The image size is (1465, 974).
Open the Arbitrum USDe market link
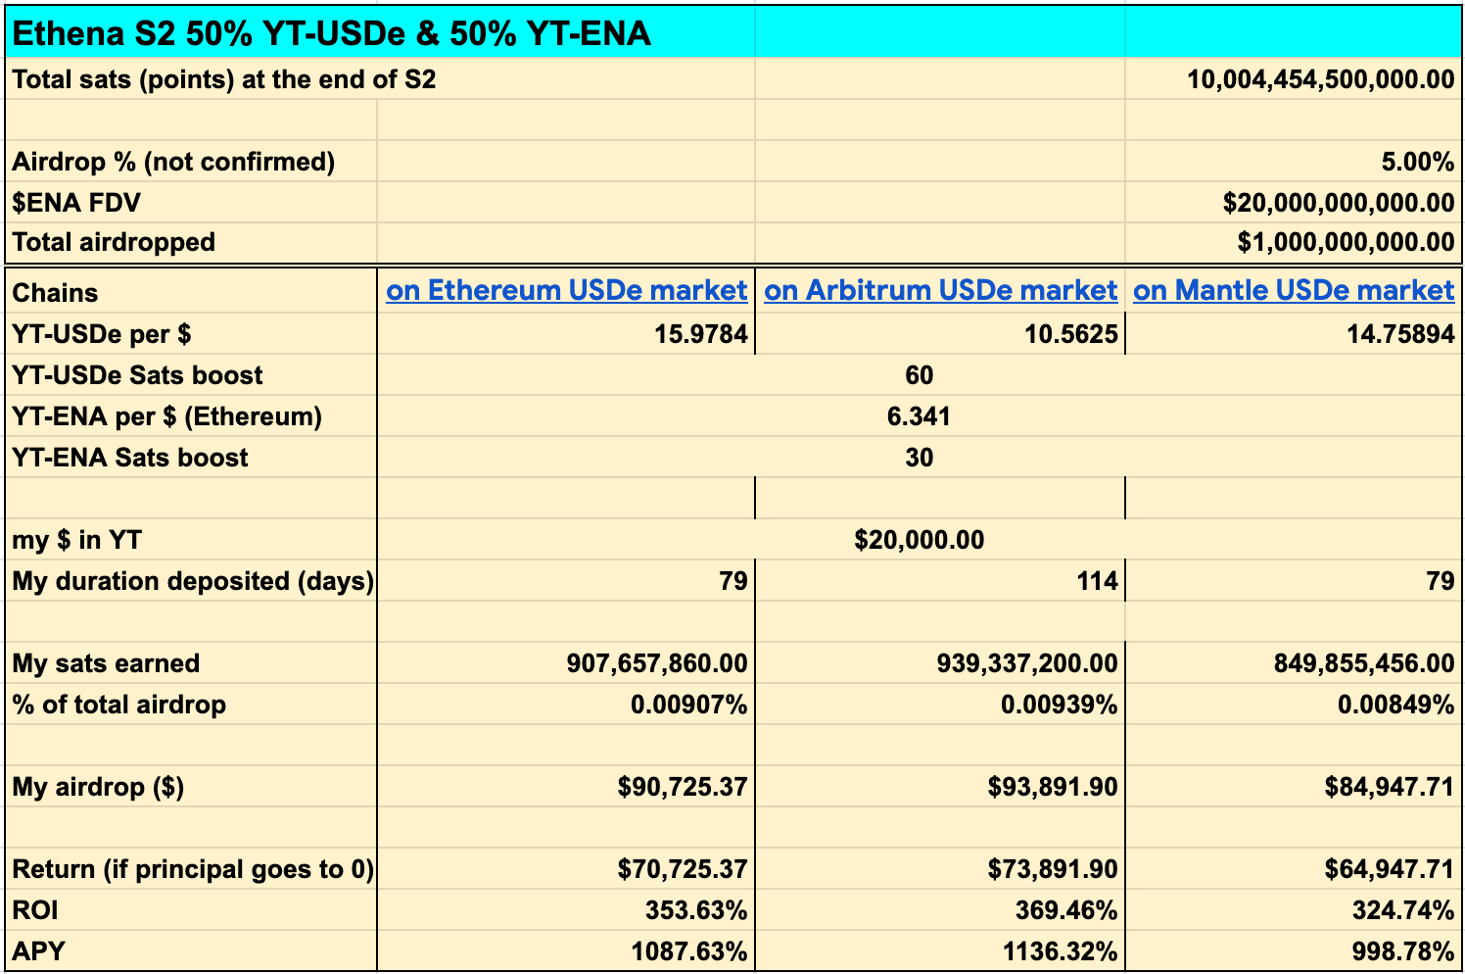point(941,291)
